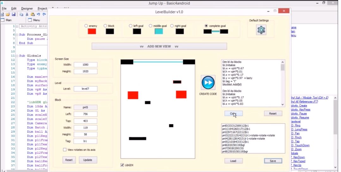Click the Undo arrow in the IDE toolbar

(x=38, y=15)
